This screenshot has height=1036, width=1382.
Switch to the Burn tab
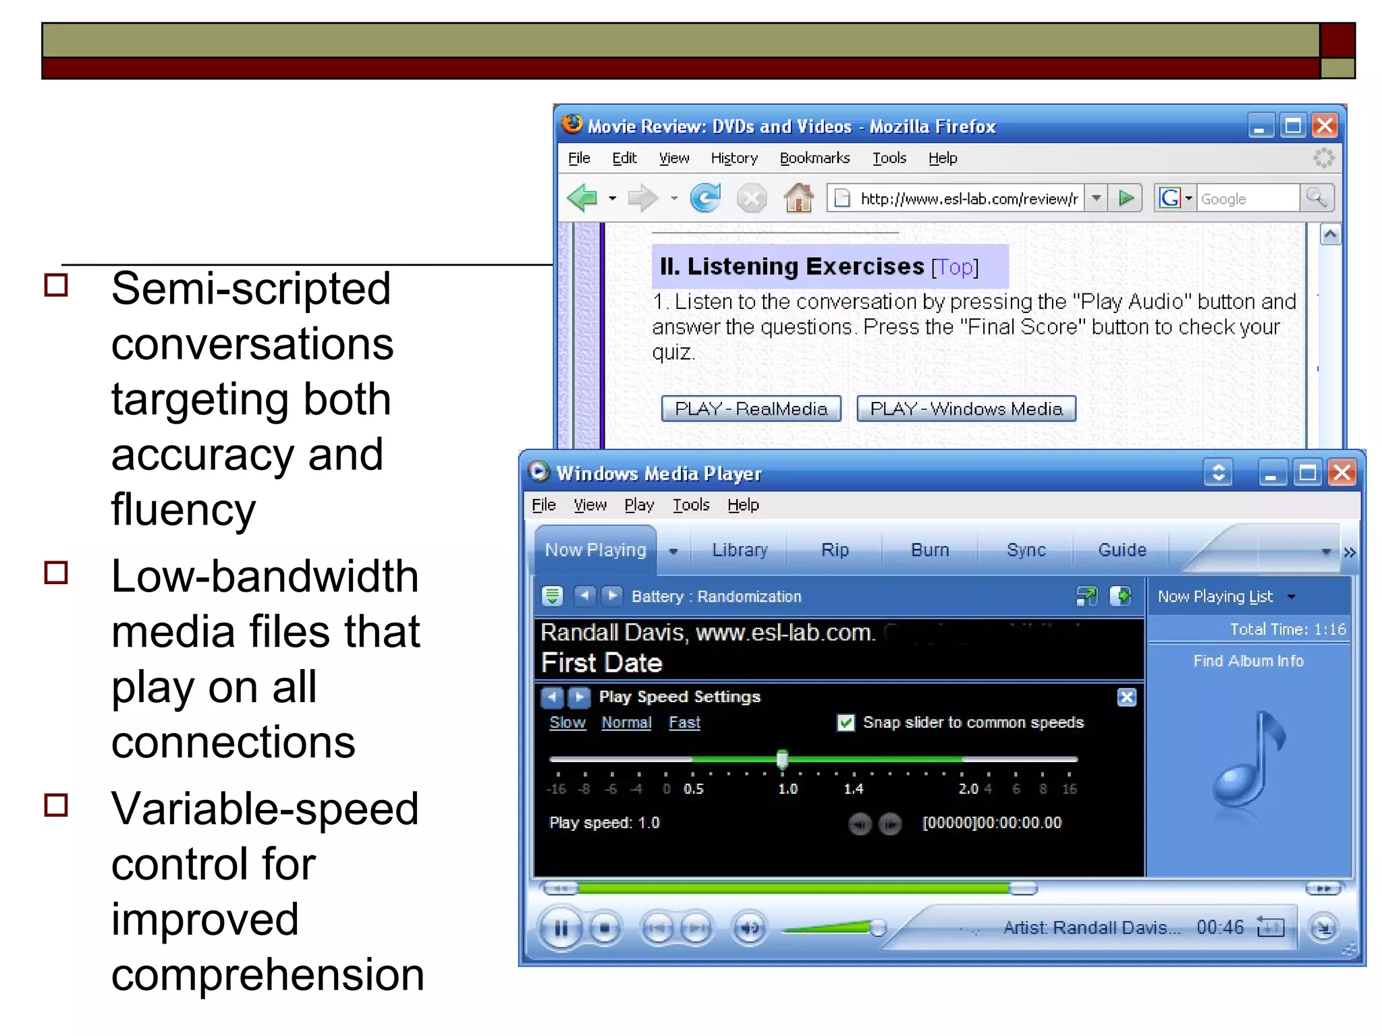pos(930,550)
